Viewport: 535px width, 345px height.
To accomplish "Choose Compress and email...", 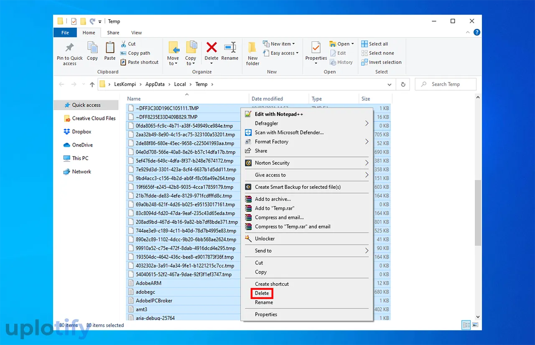I will point(307,218).
